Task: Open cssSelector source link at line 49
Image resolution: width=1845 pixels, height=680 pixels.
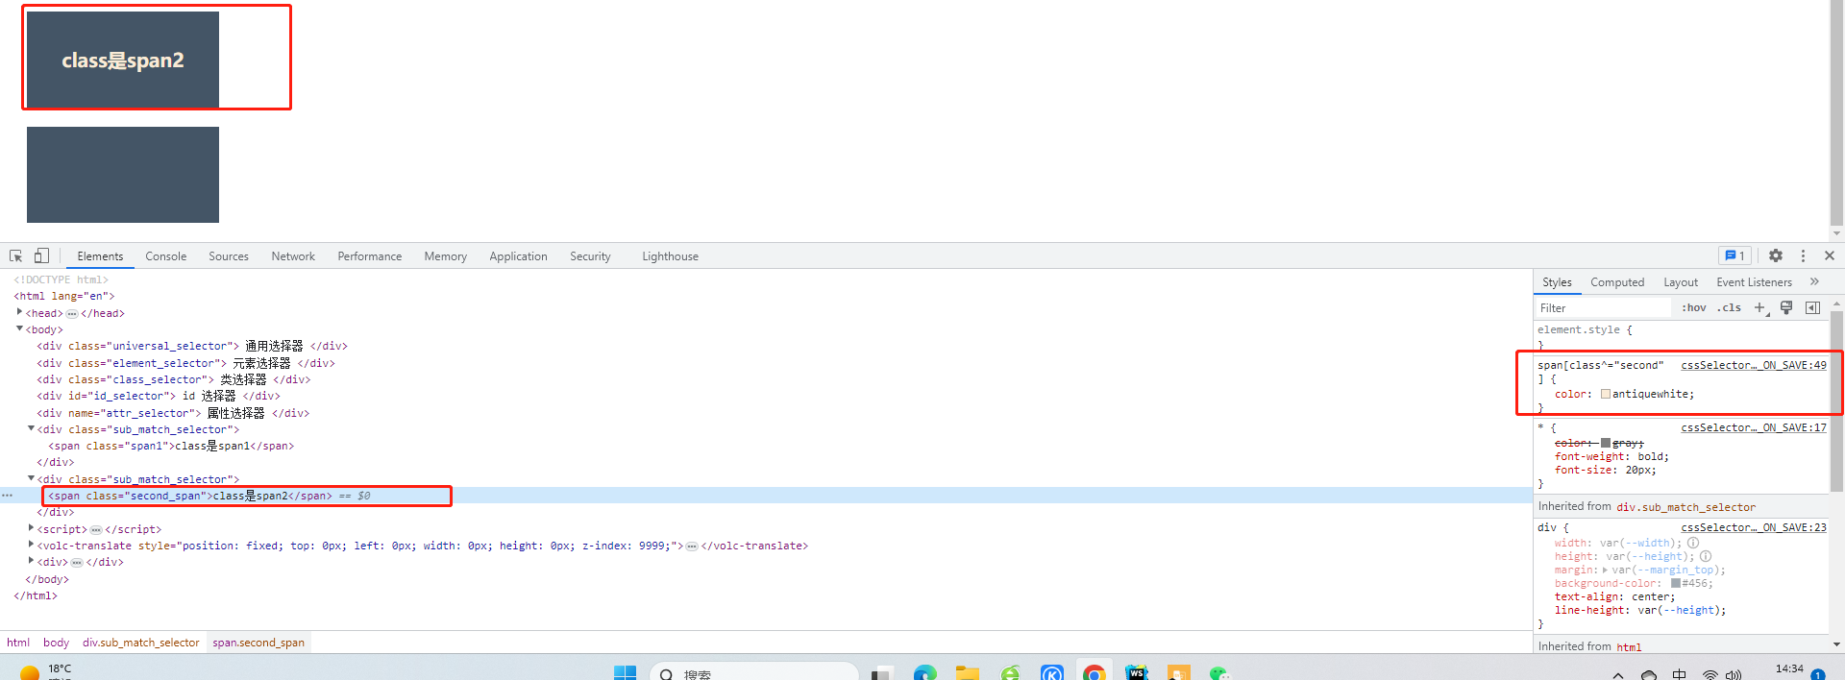Action: 1754,365
